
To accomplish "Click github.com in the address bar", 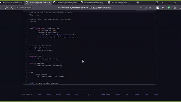I will pos(25,8).
